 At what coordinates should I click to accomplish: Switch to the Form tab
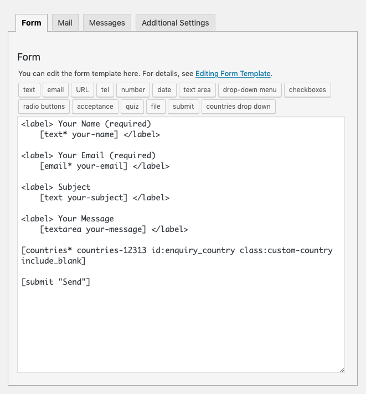pos(32,23)
